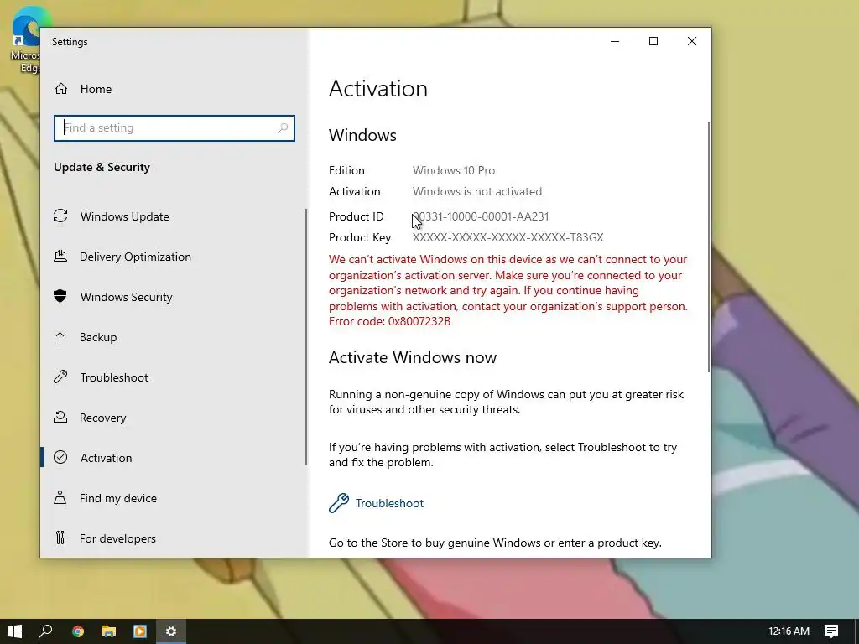Screen dimensions: 859x644
Task: Open the Action Center notification icon
Action: (x=831, y=631)
